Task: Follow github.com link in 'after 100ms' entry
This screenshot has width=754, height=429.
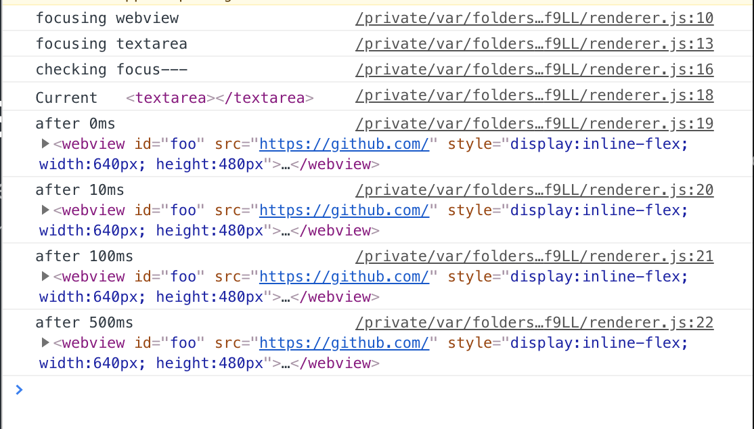Action: coord(344,277)
